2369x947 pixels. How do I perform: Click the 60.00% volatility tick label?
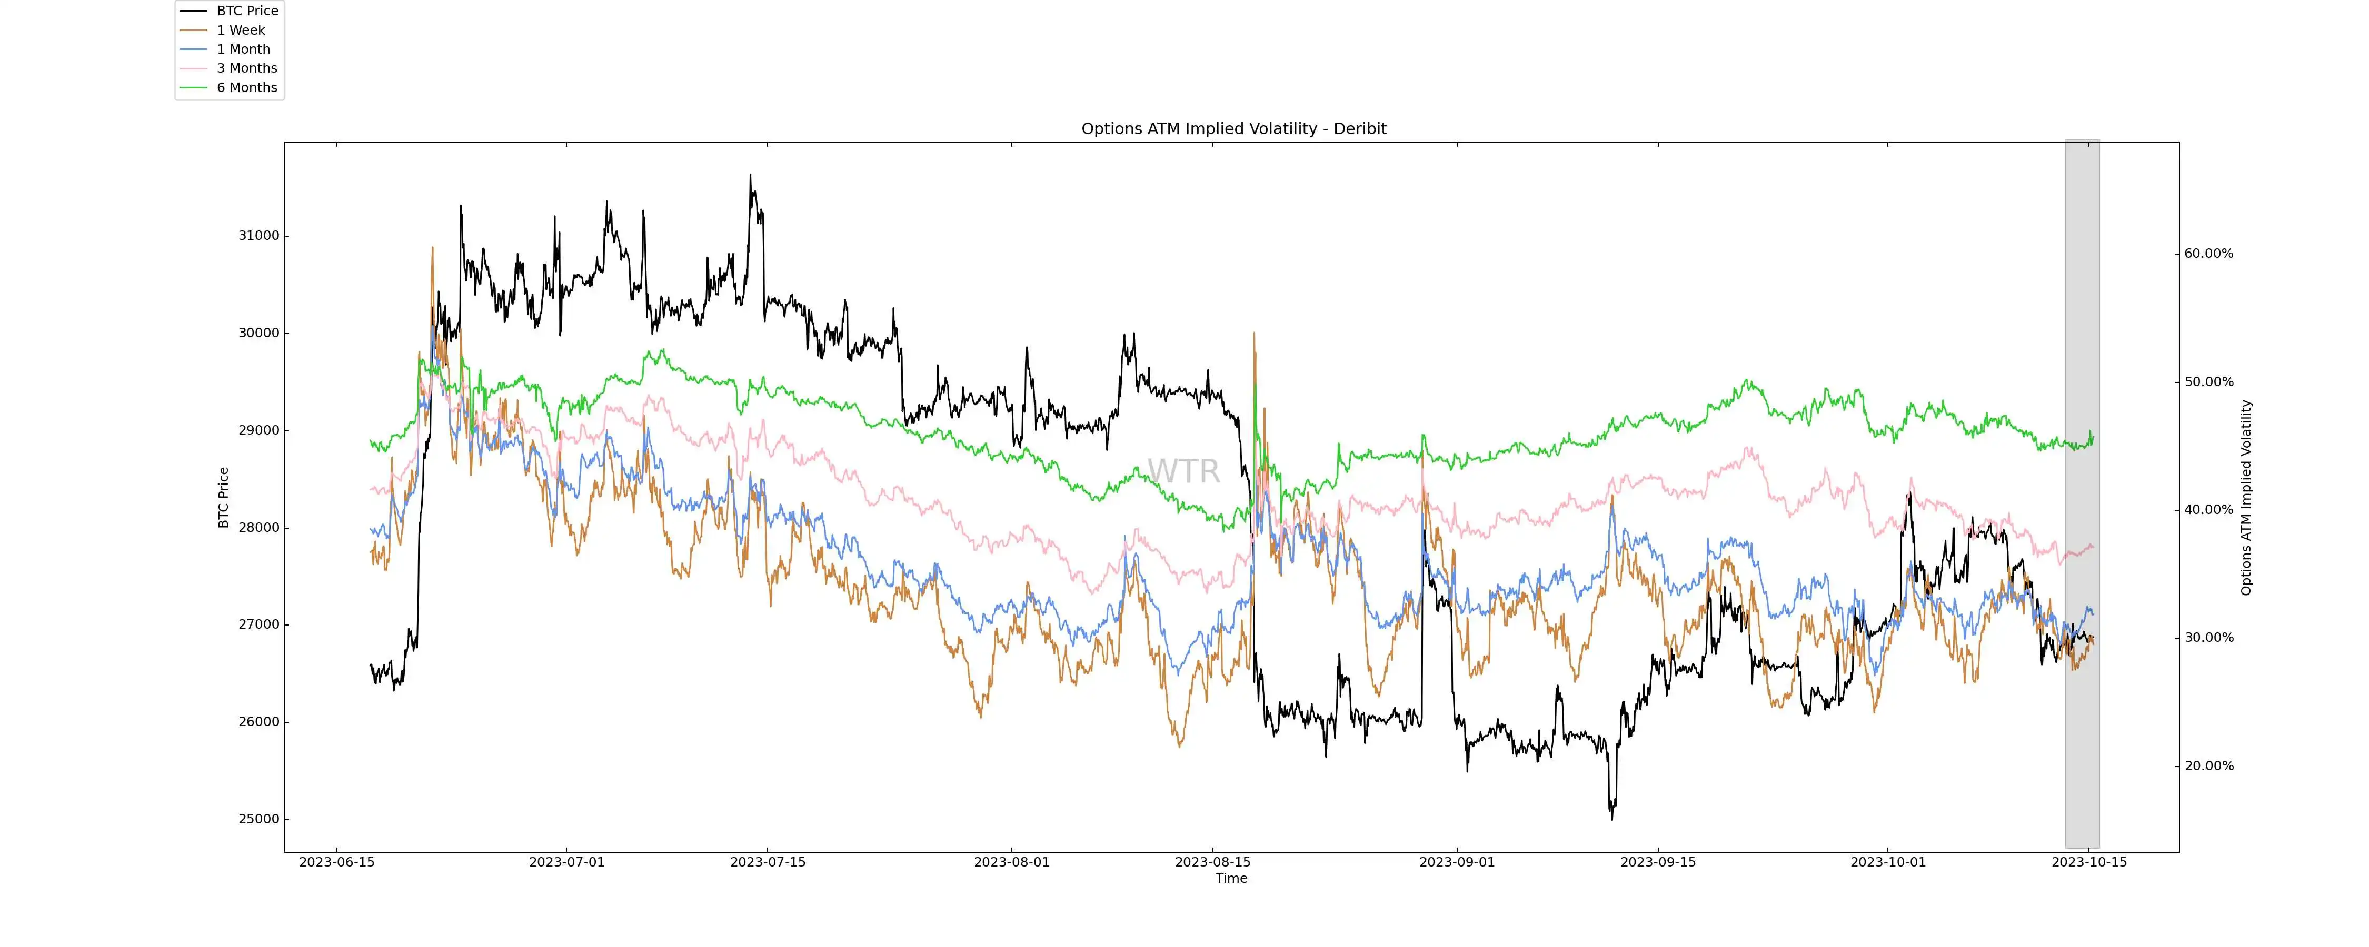point(2208,254)
